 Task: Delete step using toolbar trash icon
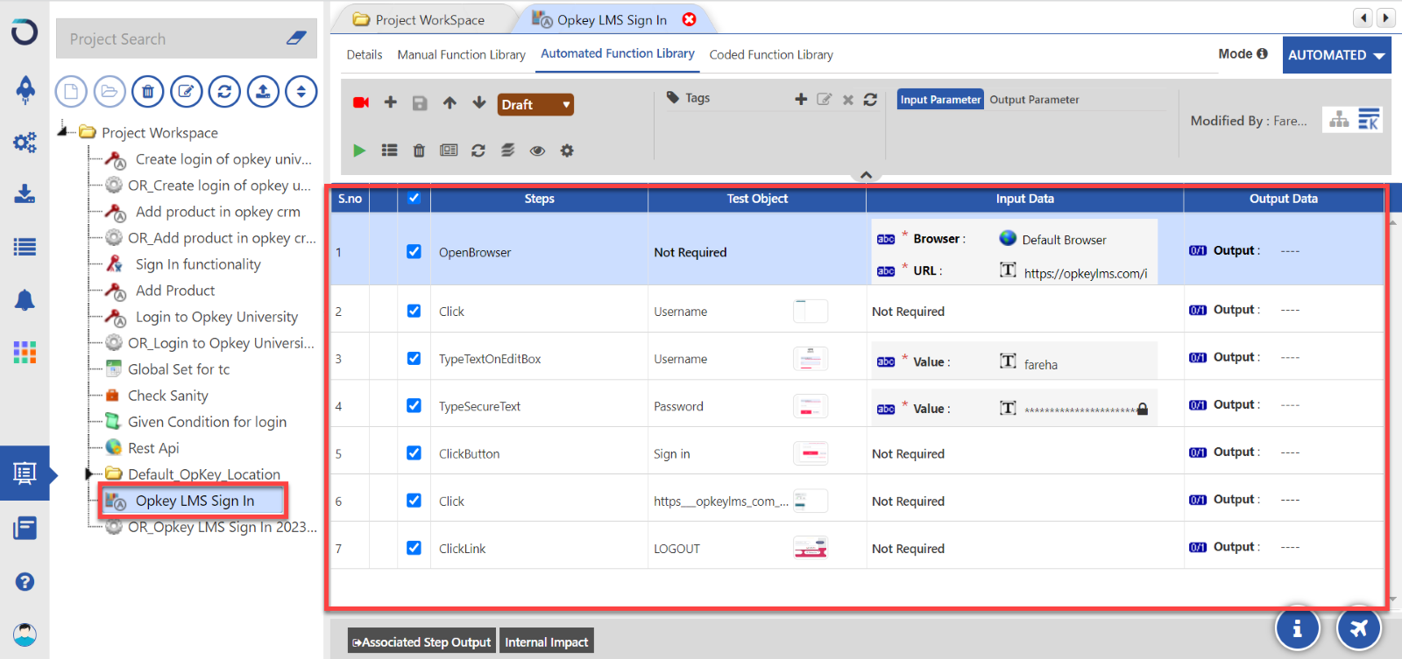[419, 151]
